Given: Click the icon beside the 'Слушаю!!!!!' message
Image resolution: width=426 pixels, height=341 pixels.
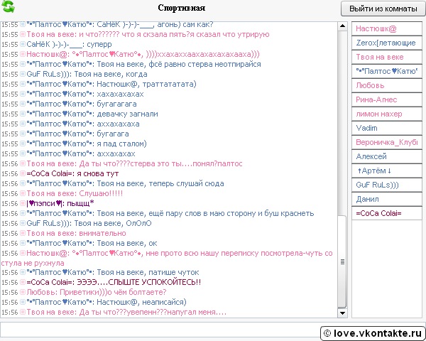Looking at the screenshot, I should tap(23, 193).
